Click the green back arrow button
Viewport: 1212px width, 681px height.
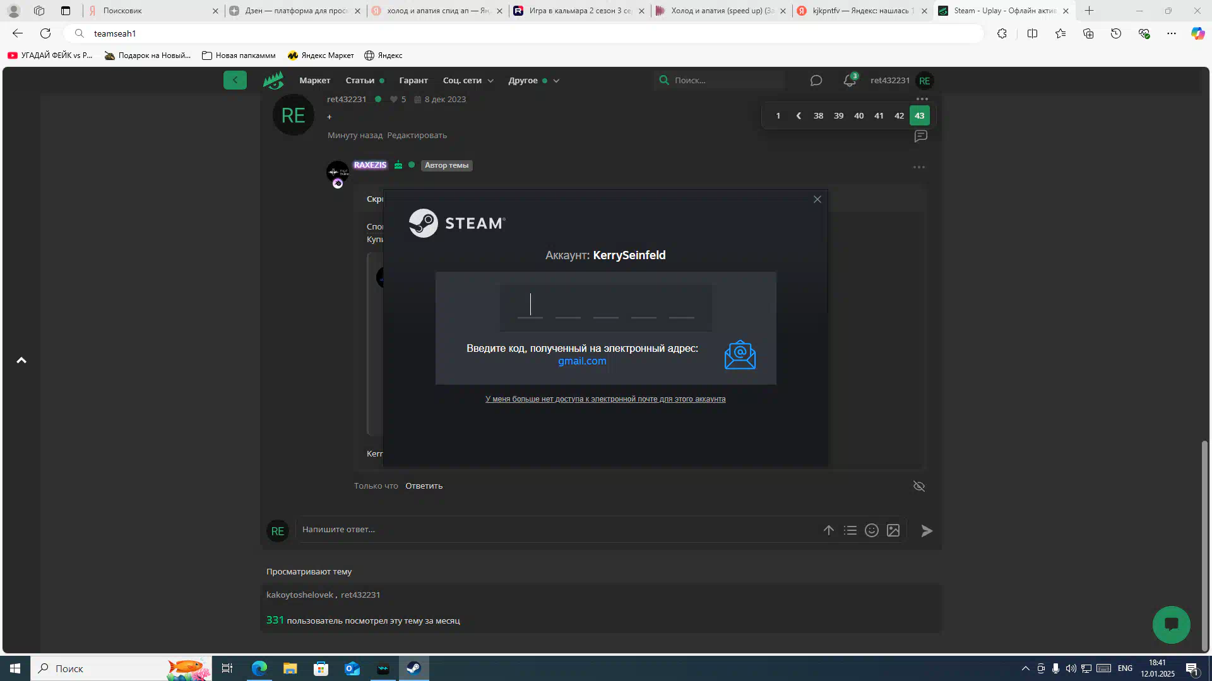pos(235,80)
